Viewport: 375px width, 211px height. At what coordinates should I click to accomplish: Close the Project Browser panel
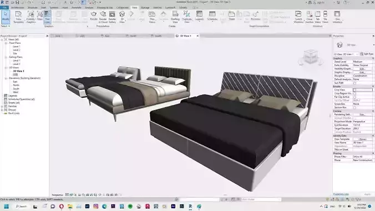(x=47, y=36)
